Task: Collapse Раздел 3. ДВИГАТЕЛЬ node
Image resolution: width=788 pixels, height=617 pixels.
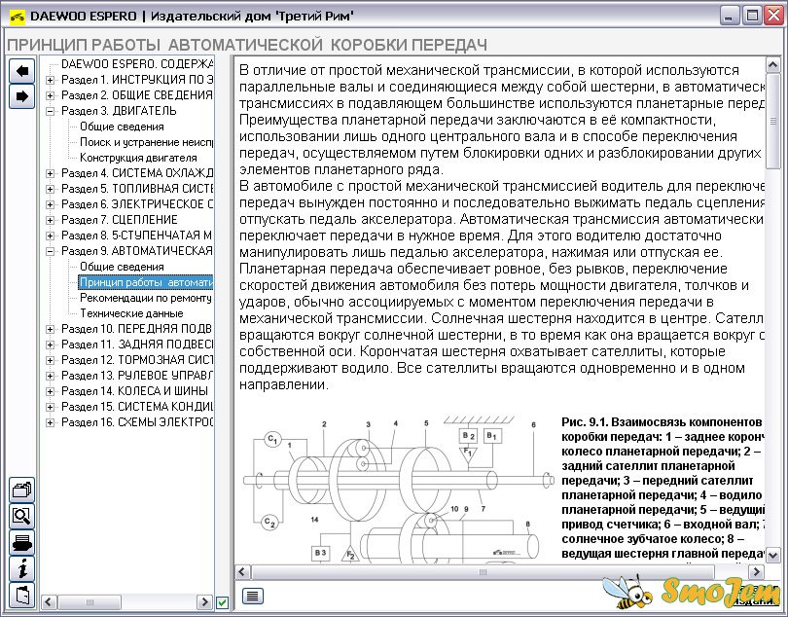Action: click(x=50, y=111)
